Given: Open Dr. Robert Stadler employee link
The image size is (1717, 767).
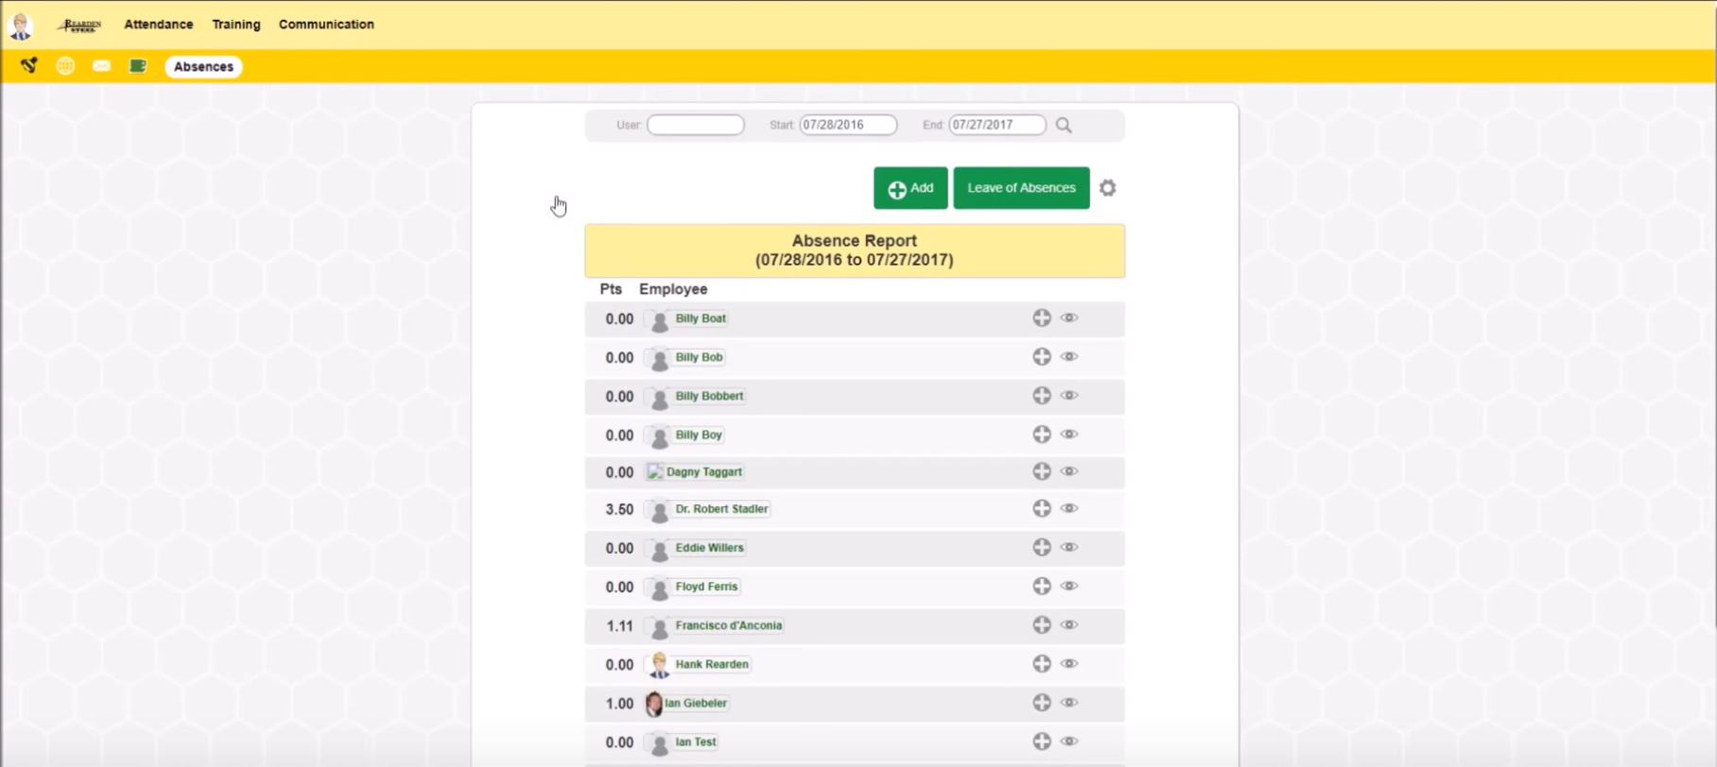Looking at the screenshot, I should tap(721, 508).
